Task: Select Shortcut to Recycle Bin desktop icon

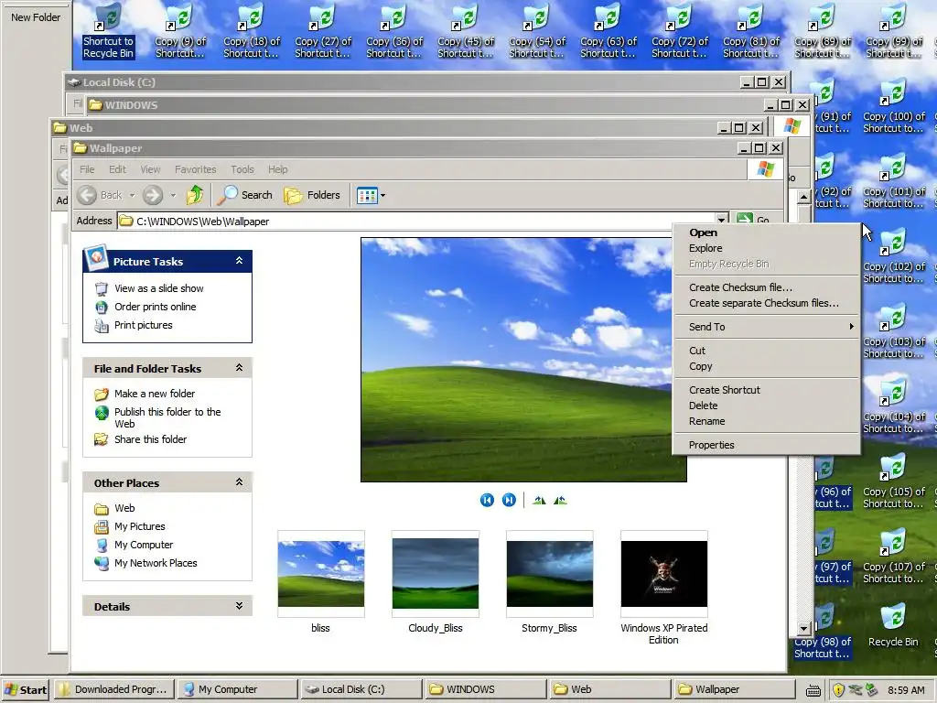Action: (108, 31)
